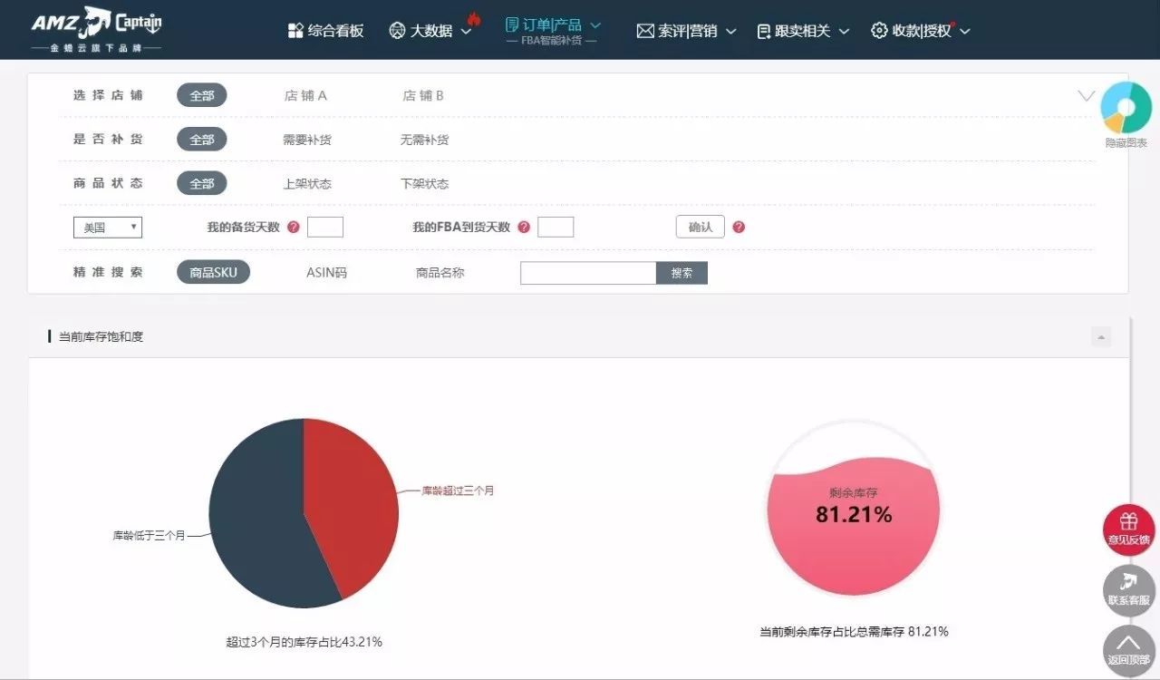The image size is (1160, 680).
Task: Collapse the 当前库存饱和度 panel
Action: [x=1101, y=336]
